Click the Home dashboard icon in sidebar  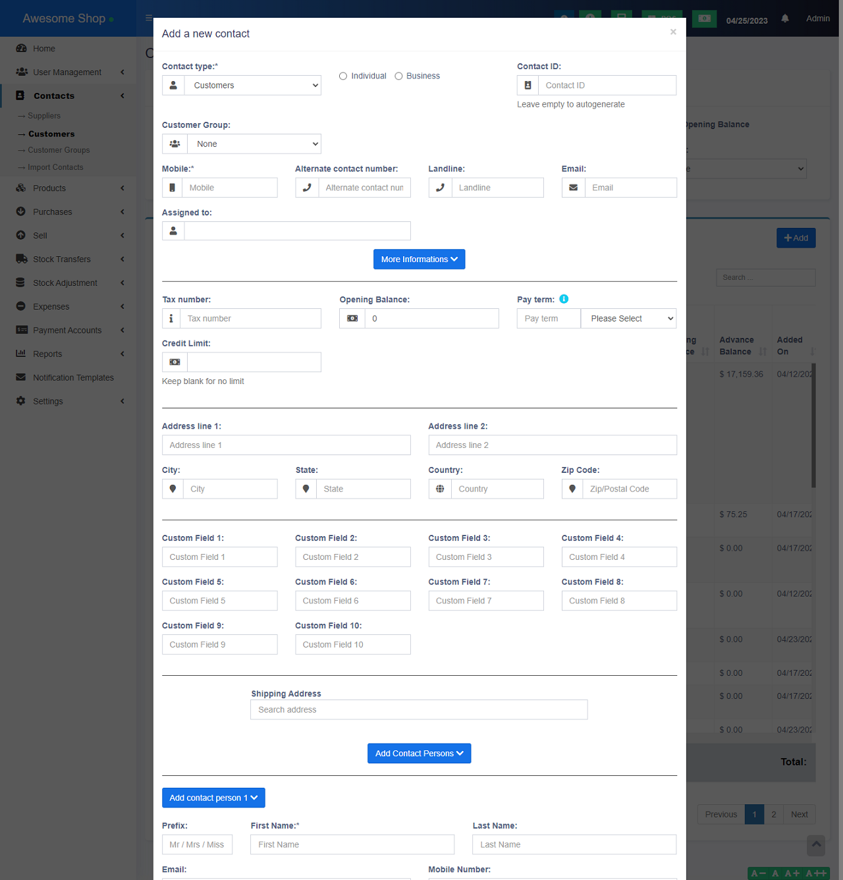coord(21,49)
